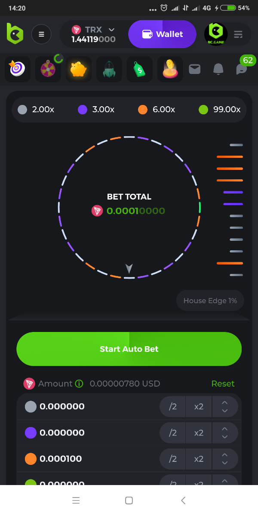Click the Reset link for amounts
Viewport: 258px width, 516px height.
pyautogui.click(x=223, y=384)
